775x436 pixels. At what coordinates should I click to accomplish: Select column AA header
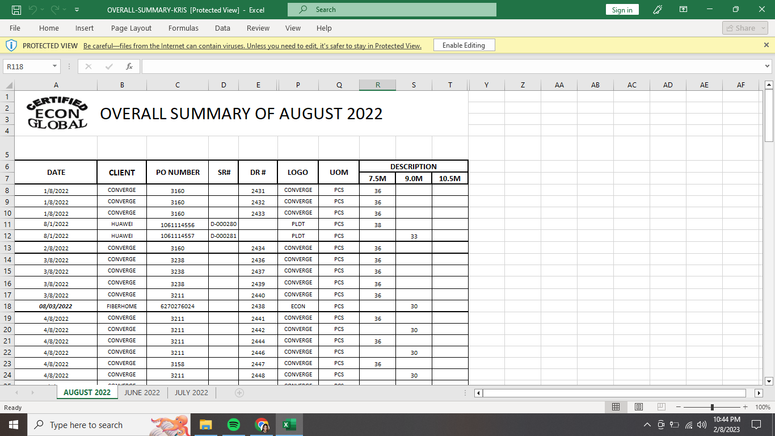click(559, 85)
